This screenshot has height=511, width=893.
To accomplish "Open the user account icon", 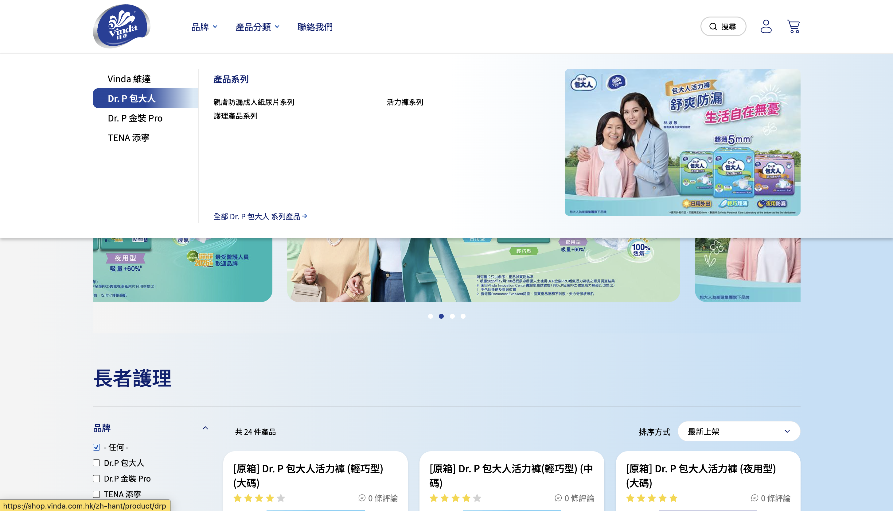I will coord(766,26).
